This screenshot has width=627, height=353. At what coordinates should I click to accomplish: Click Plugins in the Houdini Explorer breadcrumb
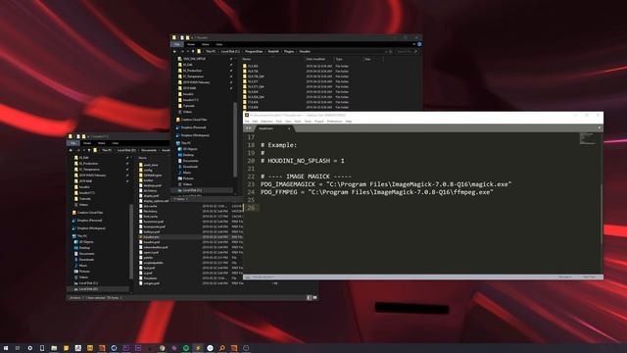click(x=289, y=52)
